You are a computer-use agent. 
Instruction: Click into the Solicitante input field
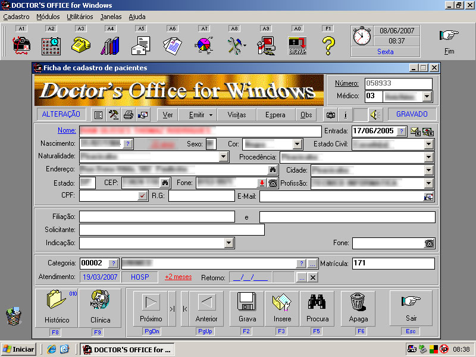(172, 230)
